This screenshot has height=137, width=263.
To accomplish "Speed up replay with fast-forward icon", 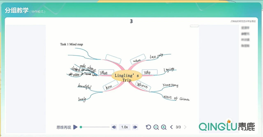I will [x=135, y=127].
